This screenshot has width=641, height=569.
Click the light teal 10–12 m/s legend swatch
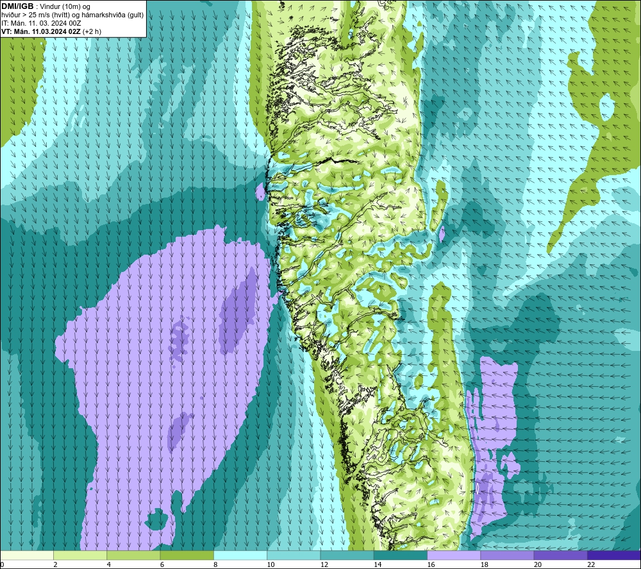click(294, 555)
